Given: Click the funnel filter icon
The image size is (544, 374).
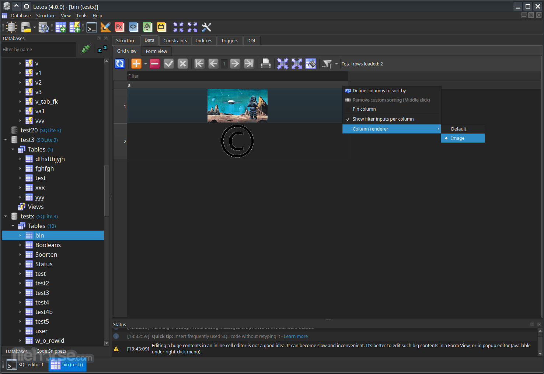Looking at the screenshot, I should (327, 64).
